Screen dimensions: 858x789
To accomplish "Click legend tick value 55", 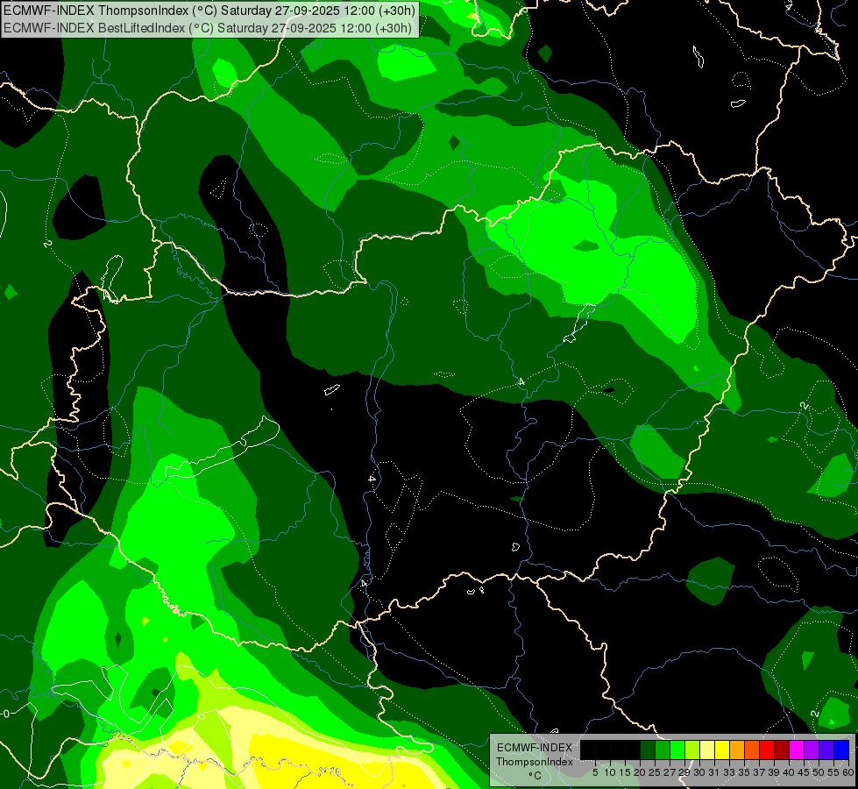I will click(834, 772).
